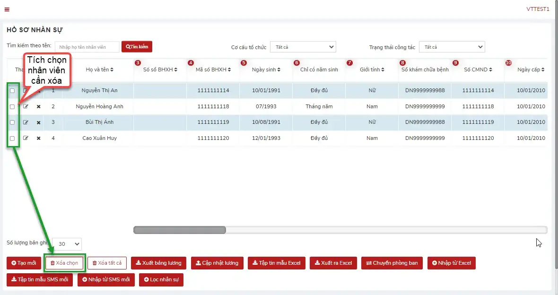Click the employee name search field
The image size is (558, 295).
[x=87, y=47]
